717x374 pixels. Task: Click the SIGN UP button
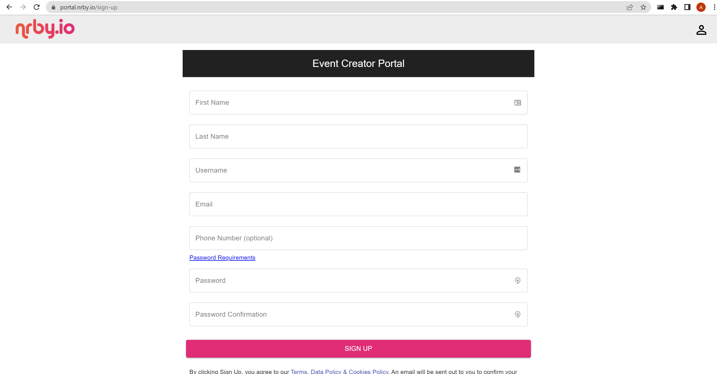click(x=358, y=349)
